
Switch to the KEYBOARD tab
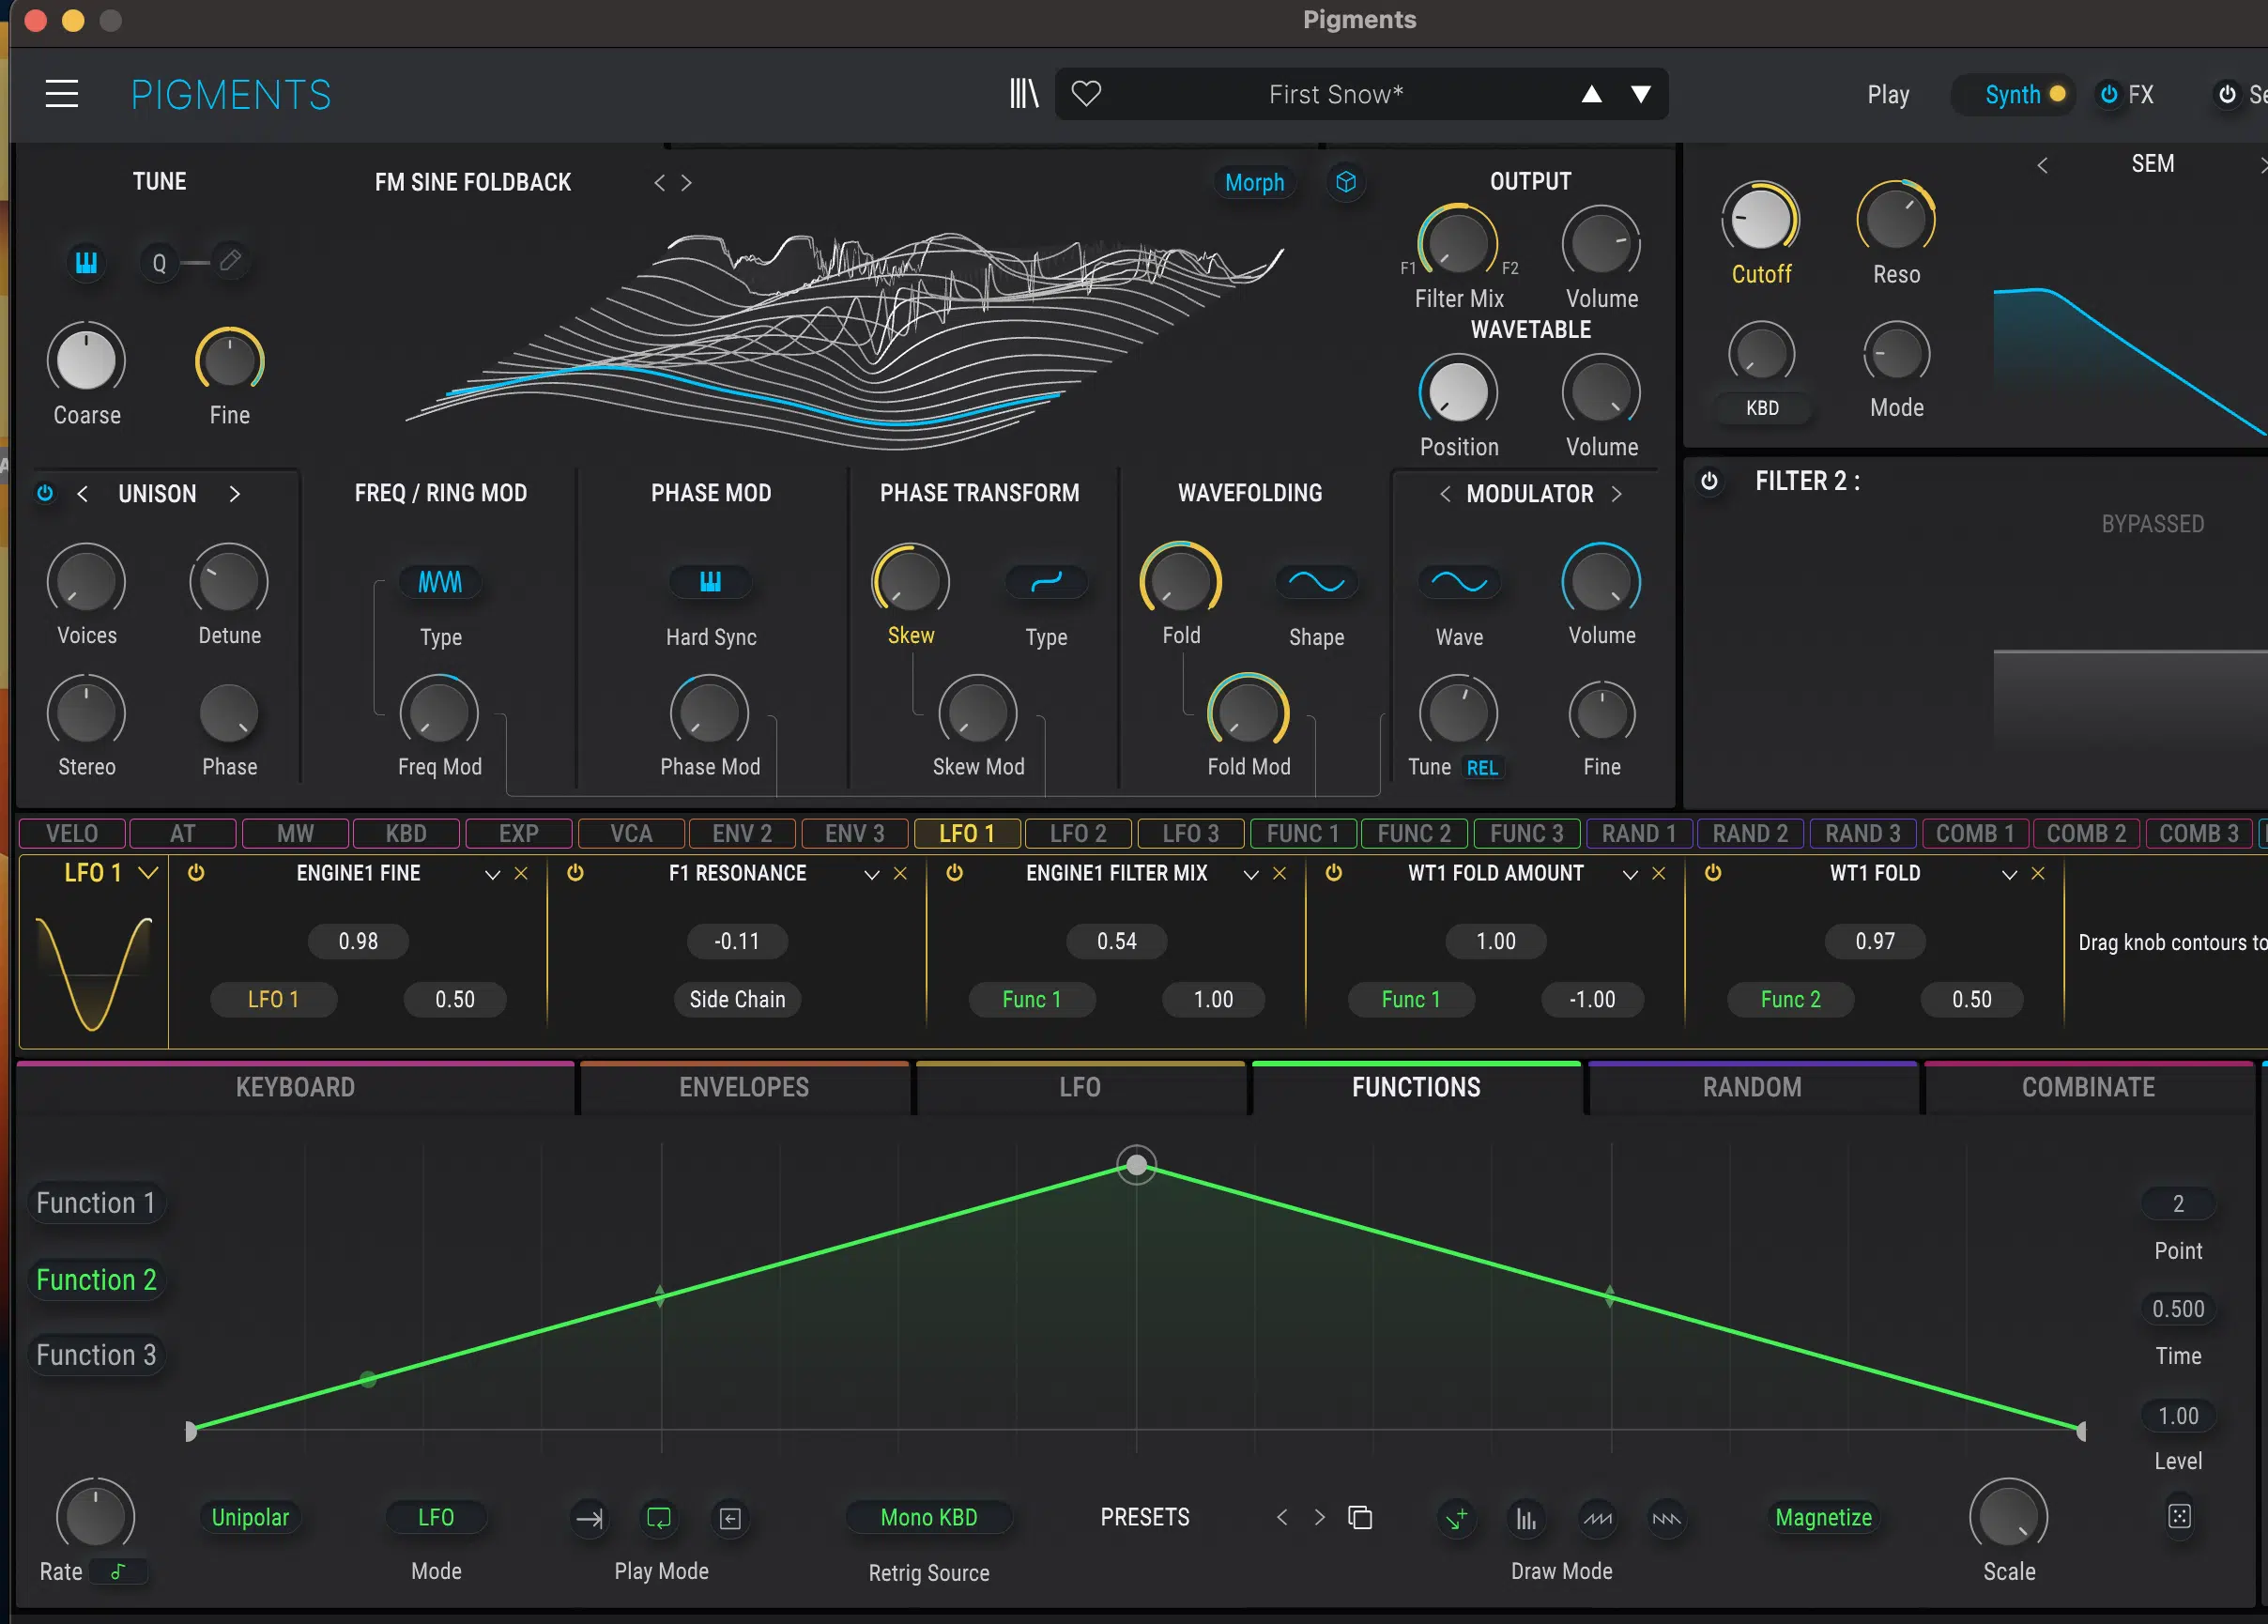click(295, 1087)
